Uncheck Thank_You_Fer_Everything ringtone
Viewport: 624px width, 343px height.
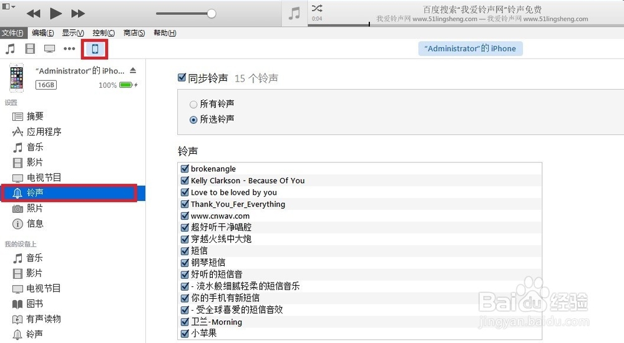[x=185, y=204]
